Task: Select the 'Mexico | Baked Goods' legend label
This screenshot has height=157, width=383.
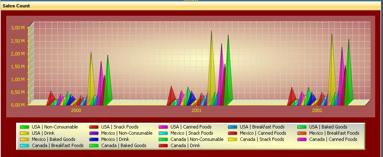Action: 54,139
